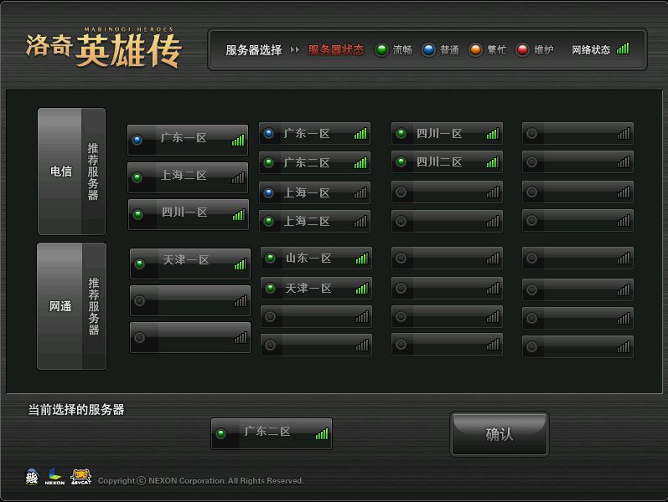Click the empty server slot under 四川二区
Viewport: 668px width, 502px height.
(x=447, y=192)
